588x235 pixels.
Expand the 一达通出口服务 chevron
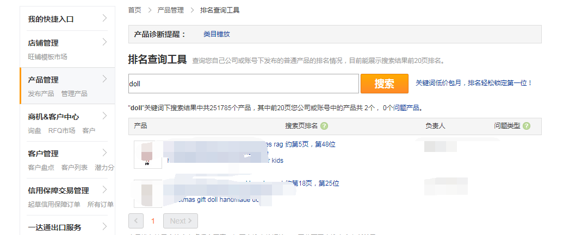[x=104, y=226]
